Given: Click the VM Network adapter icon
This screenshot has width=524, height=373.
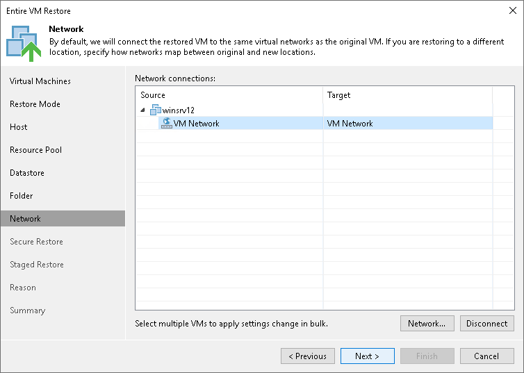Looking at the screenshot, I should 166,123.
